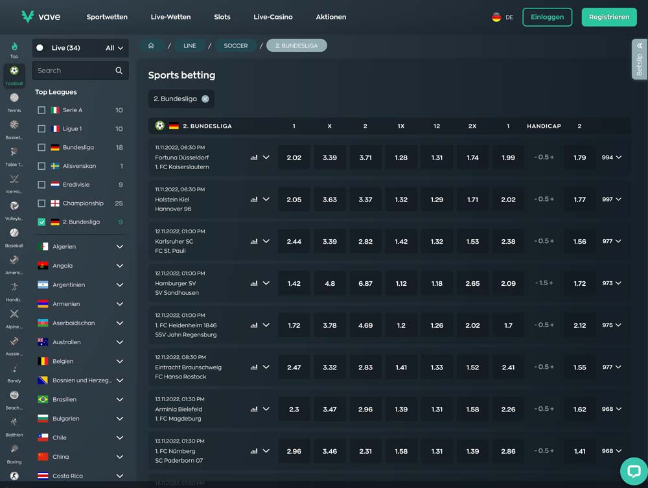The height and width of the screenshot is (488, 648).
Task: Open the live chat bubble
Action: coord(634,471)
